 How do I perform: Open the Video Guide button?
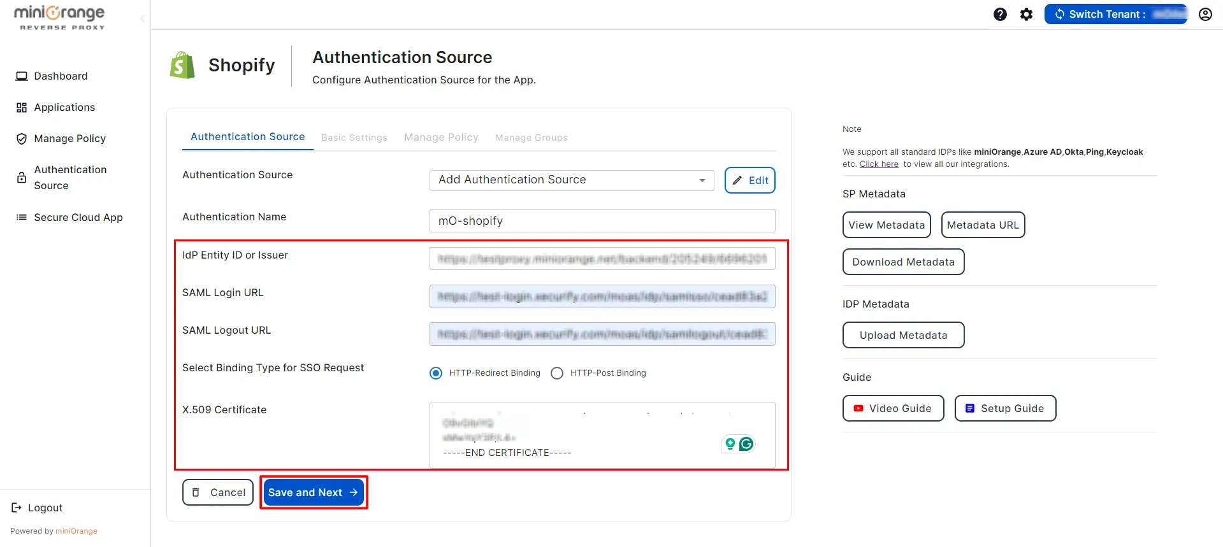[x=893, y=408]
